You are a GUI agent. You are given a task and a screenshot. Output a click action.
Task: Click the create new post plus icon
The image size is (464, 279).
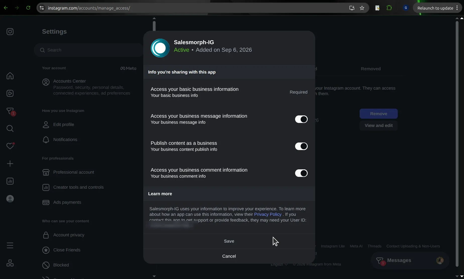[x=10, y=164]
